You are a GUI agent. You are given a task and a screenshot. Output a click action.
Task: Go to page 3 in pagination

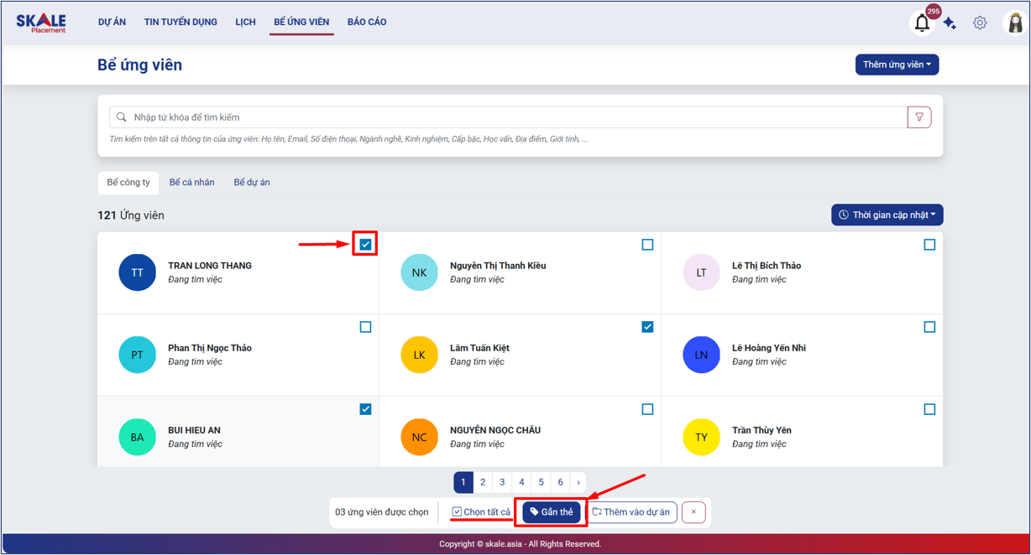502,482
